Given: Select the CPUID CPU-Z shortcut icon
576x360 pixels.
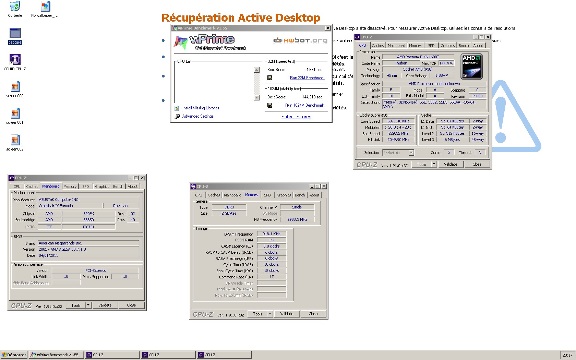Looking at the screenshot, I should [x=15, y=60].
